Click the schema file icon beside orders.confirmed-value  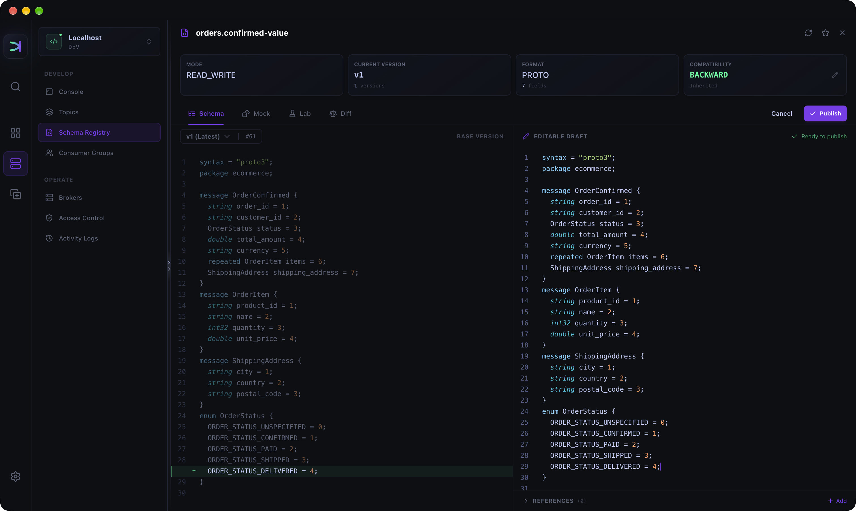(x=185, y=33)
